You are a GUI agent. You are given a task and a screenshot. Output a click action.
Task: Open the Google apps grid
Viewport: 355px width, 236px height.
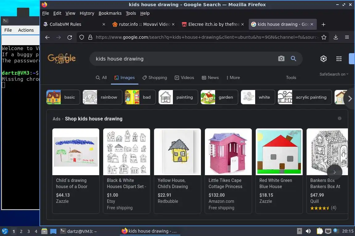point(339,59)
